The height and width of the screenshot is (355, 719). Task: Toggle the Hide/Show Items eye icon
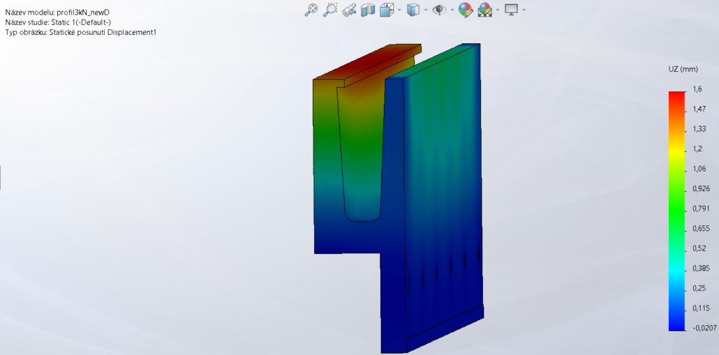tap(439, 10)
